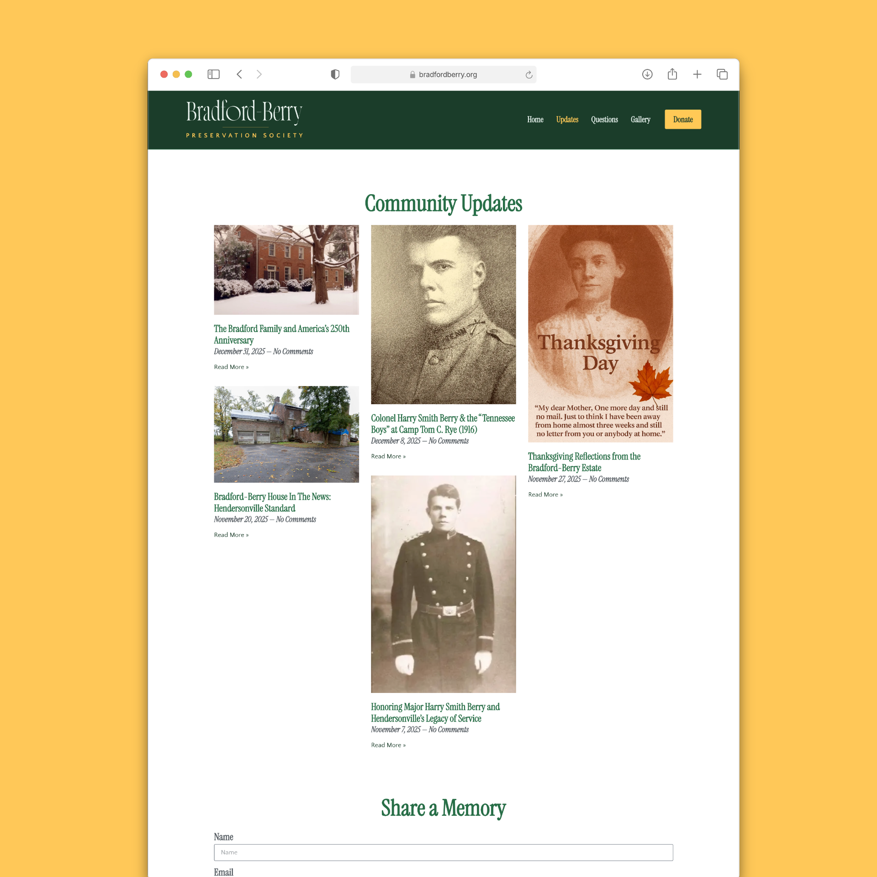877x877 pixels.
Task: Read More about America's 250th Anniversary
Action: 231,367
